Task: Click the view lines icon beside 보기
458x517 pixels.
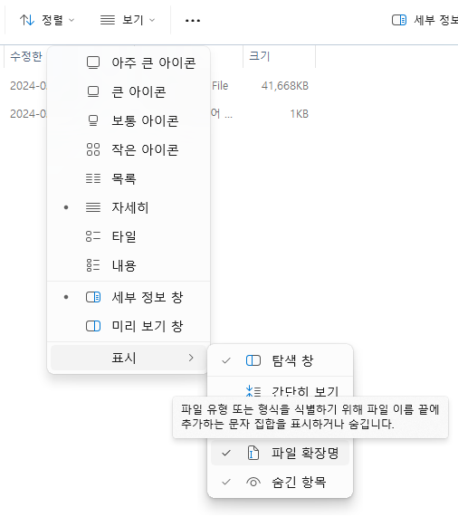Action: (108, 20)
